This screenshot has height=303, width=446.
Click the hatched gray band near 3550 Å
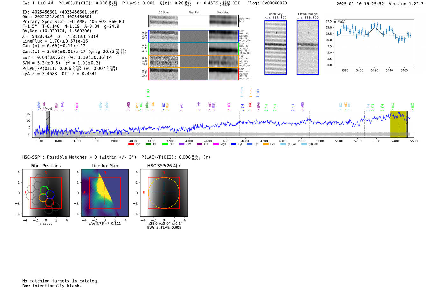click(x=47, y=124)
